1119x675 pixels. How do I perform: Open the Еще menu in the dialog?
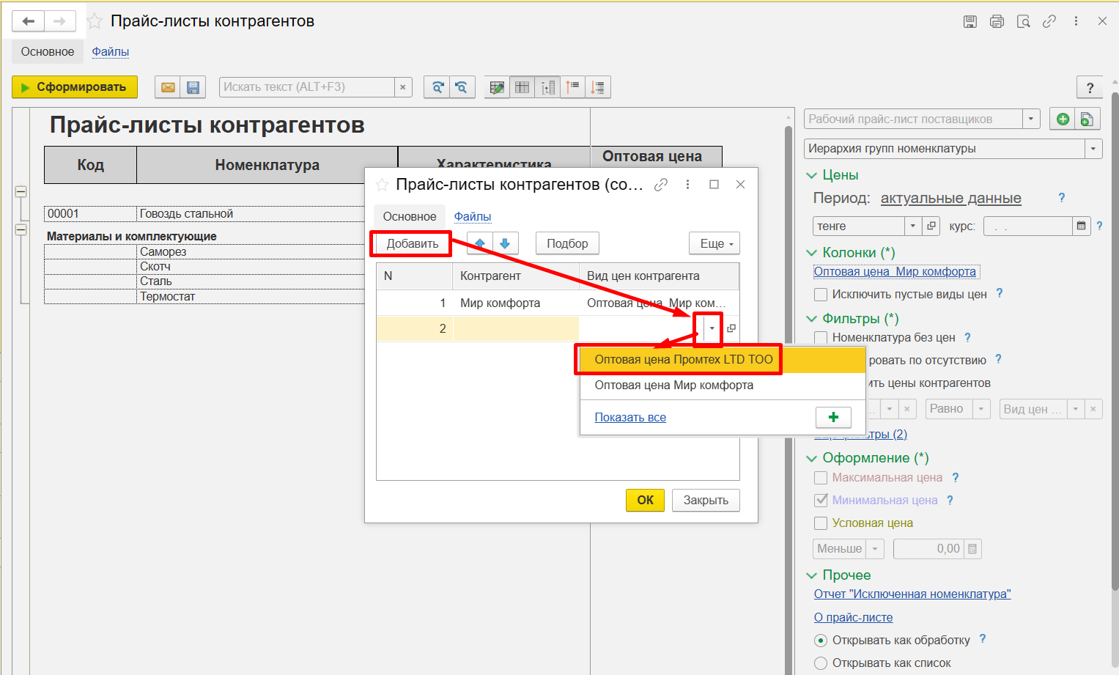714,243
